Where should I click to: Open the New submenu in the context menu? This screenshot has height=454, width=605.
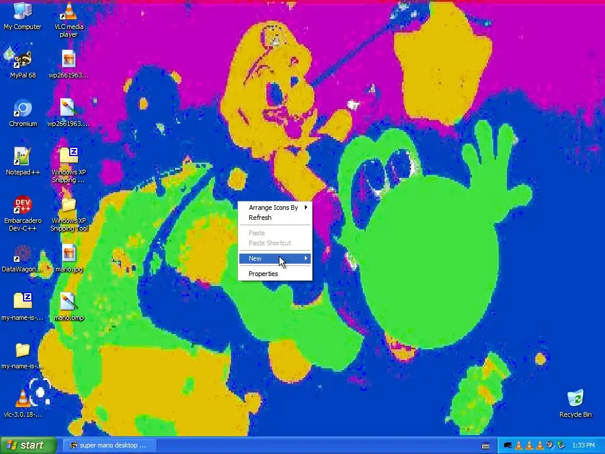click(x=275, y=258)
